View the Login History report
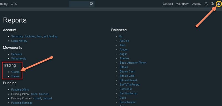222x106 pixels. (19, 41)
